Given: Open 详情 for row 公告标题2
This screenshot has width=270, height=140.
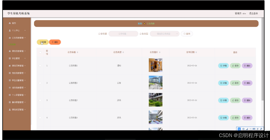Looking at the screenshot, I should (224, 83).
